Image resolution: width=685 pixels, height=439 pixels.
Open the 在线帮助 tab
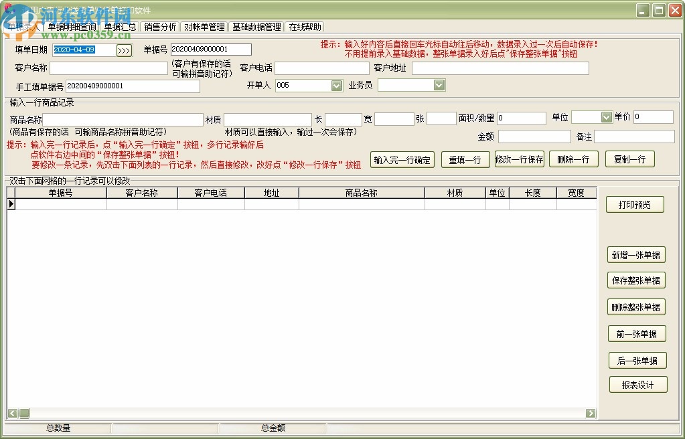305,27
